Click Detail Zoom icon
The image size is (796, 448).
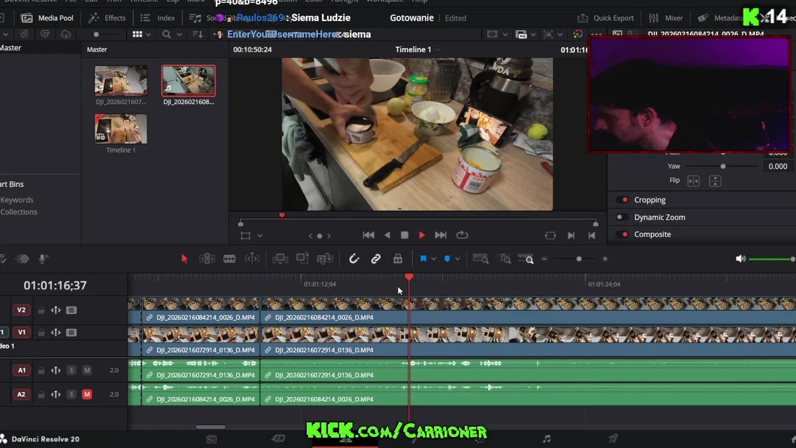pos(506,259)
